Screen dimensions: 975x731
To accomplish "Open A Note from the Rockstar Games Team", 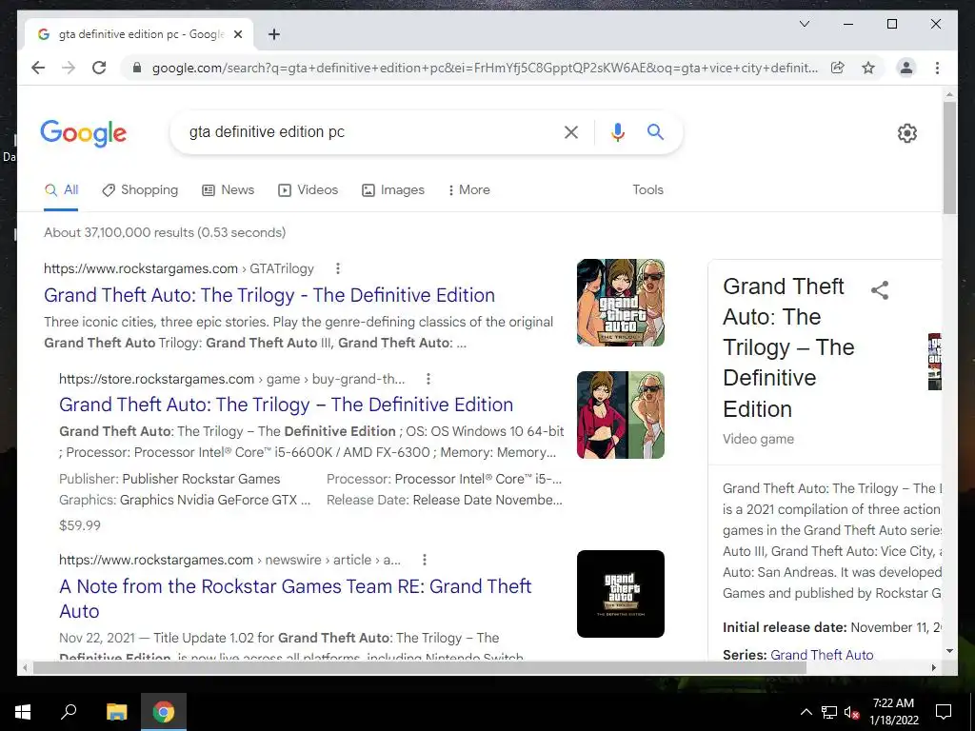I will click(295, 598).
